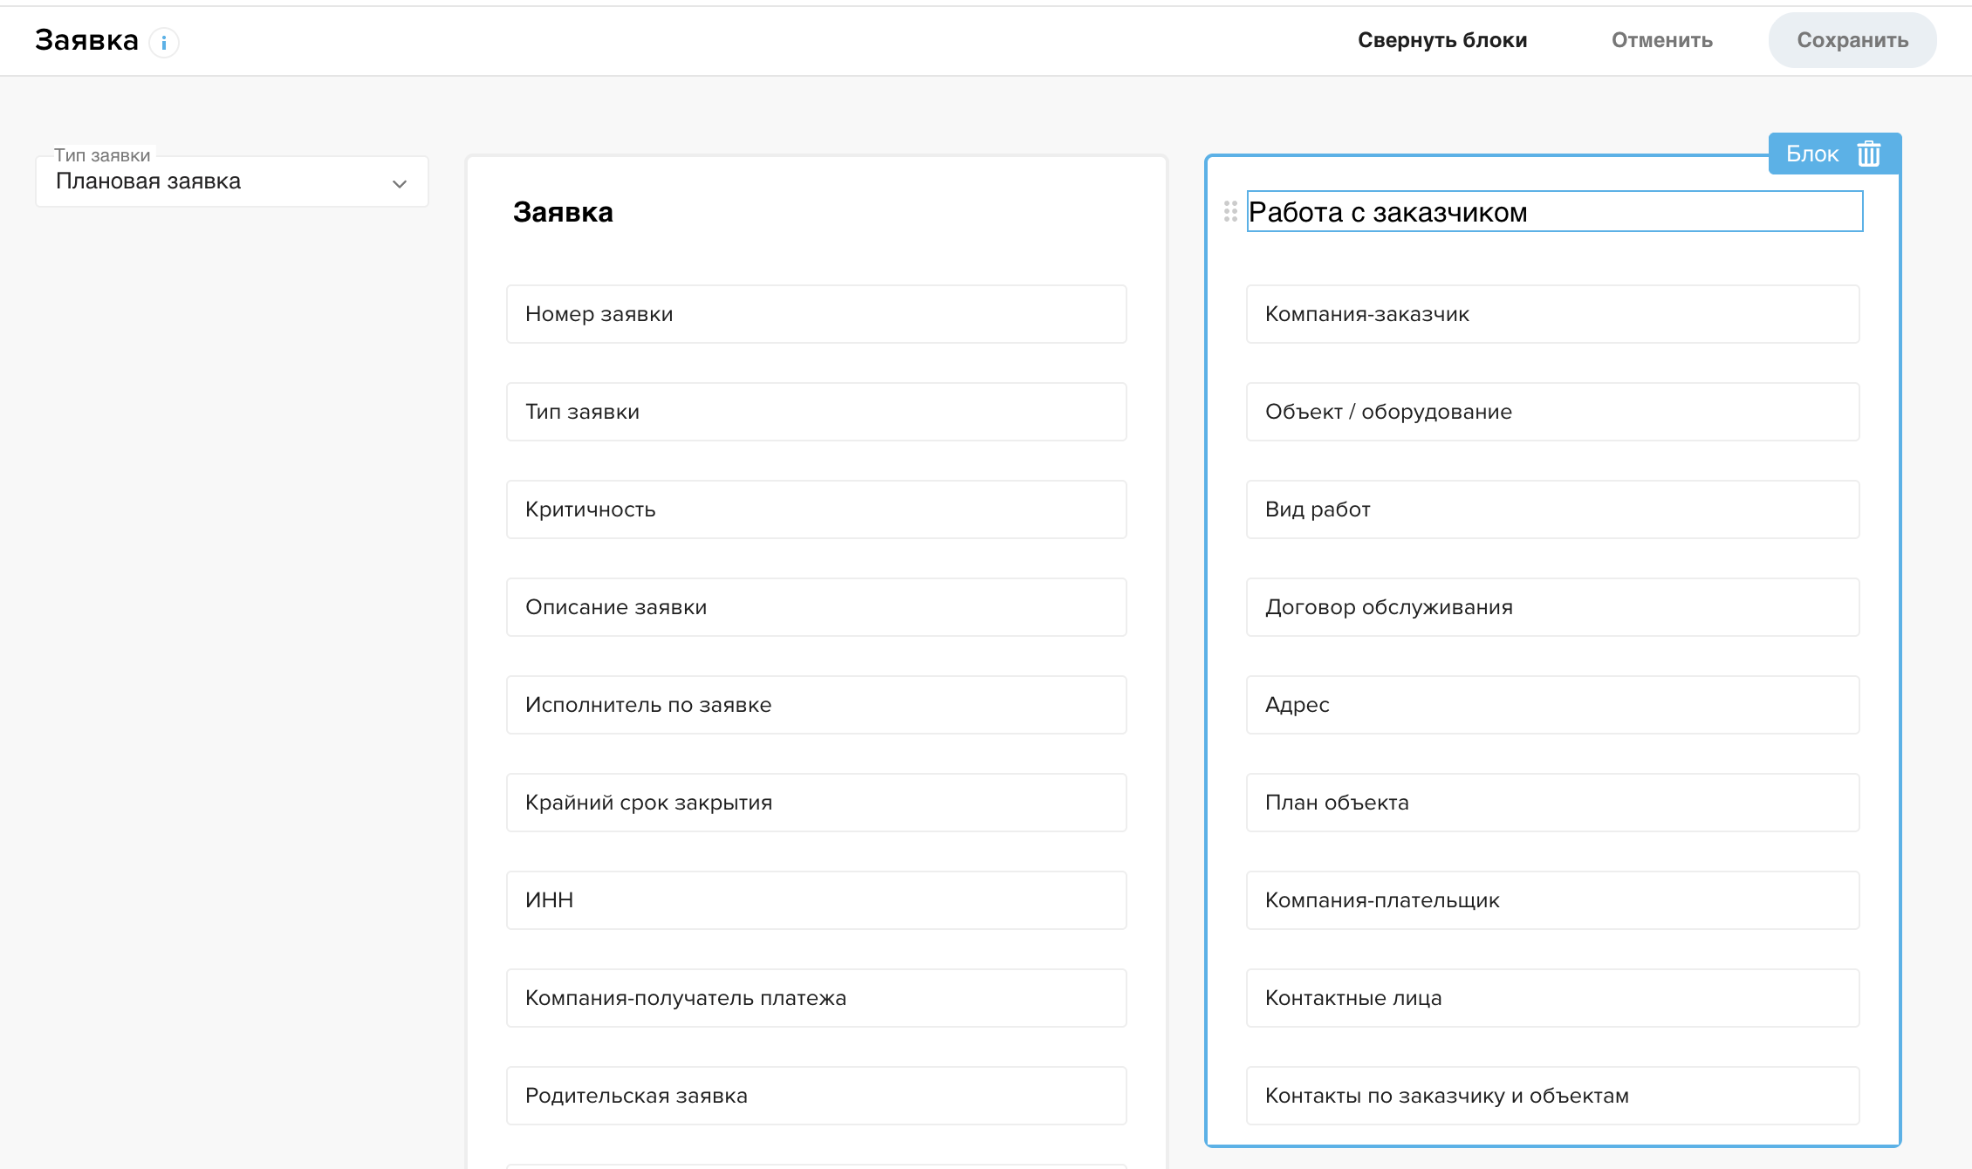The height and width of the screenshot is (1169, 1972).
Task: Grab the drag handle beside block title
Action: (1230, 211)
